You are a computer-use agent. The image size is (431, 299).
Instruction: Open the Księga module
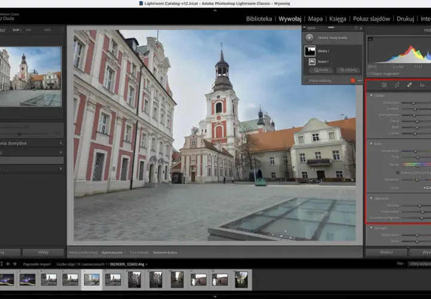point(338,19)
